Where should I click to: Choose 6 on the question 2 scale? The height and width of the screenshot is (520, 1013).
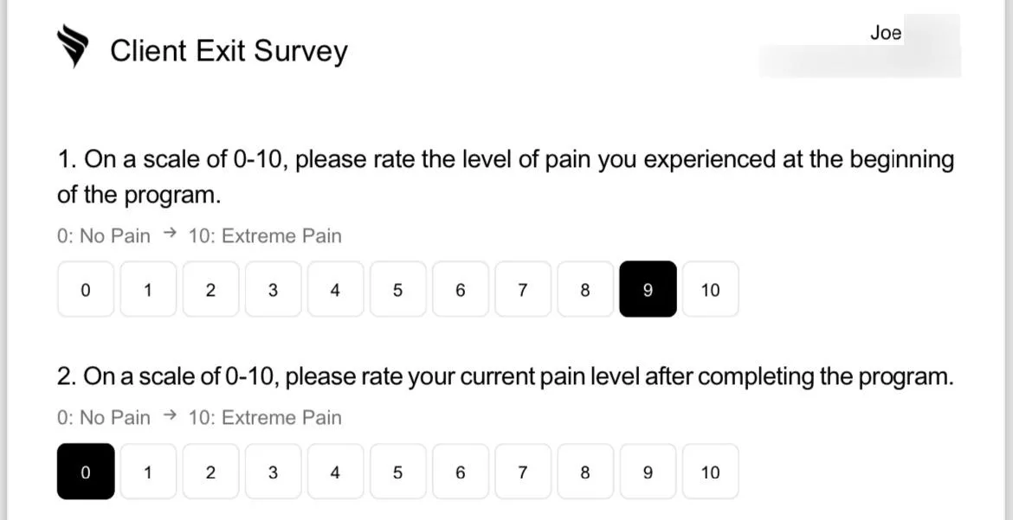pos(461,472)
